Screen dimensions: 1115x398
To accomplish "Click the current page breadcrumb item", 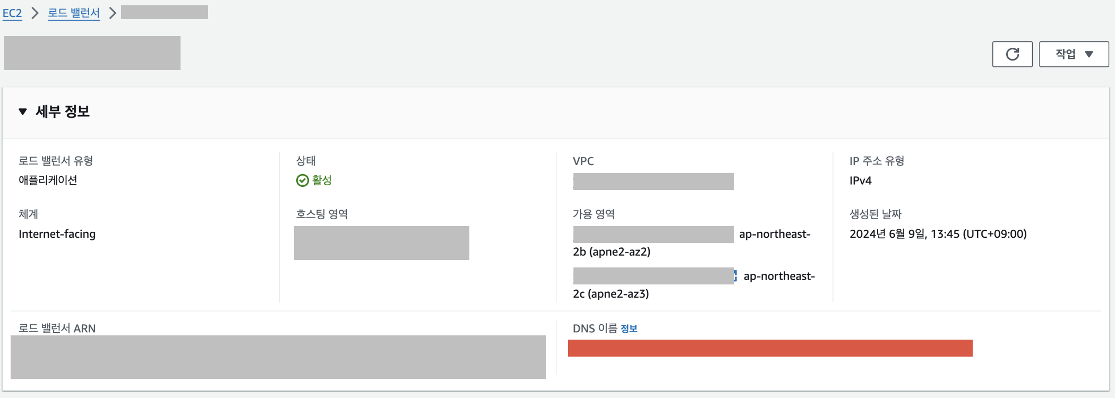I will click(x=165, y=12).
